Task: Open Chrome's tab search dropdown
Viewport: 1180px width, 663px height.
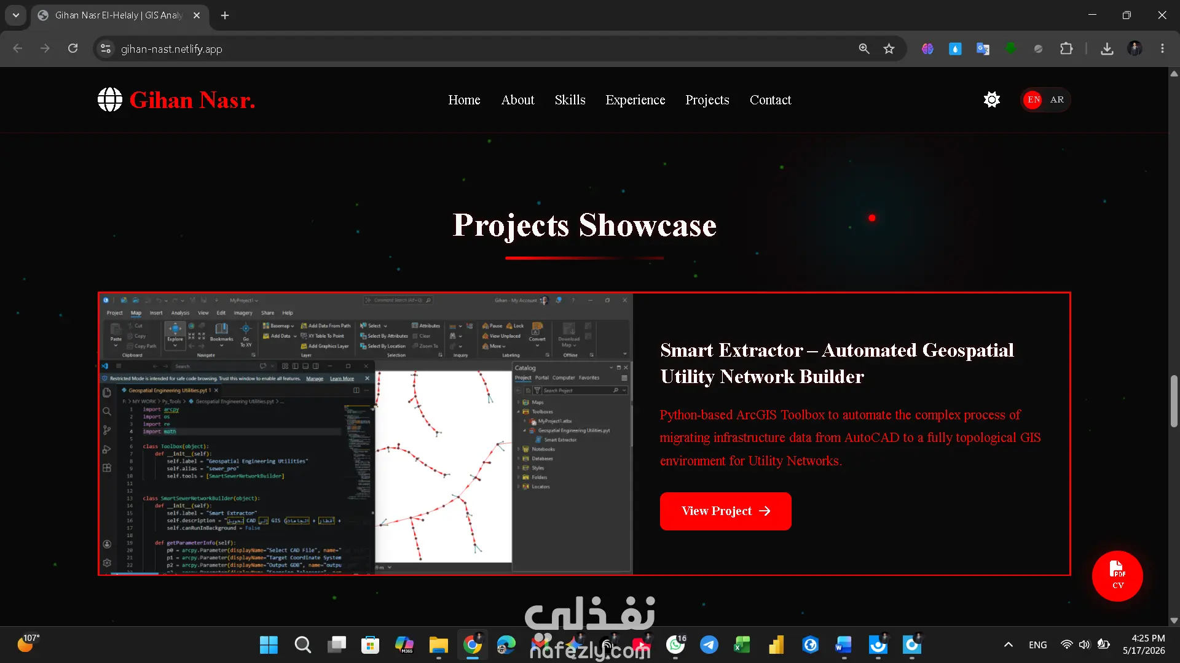Action: [16, 15]
